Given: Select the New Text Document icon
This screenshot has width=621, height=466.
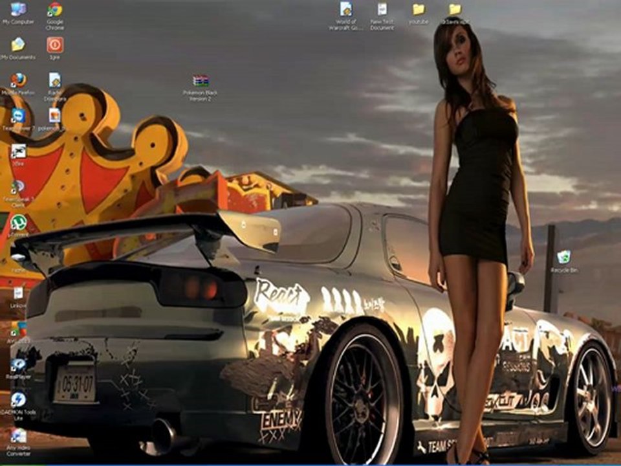Looking at the screenshot, I should (382, 10).
